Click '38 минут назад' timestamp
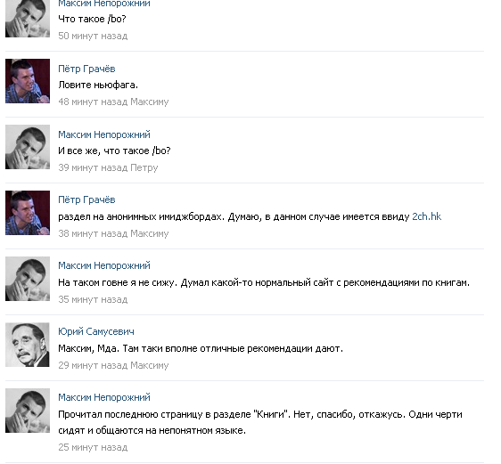This screenshot has height=464, width=501. click(93, 233)
